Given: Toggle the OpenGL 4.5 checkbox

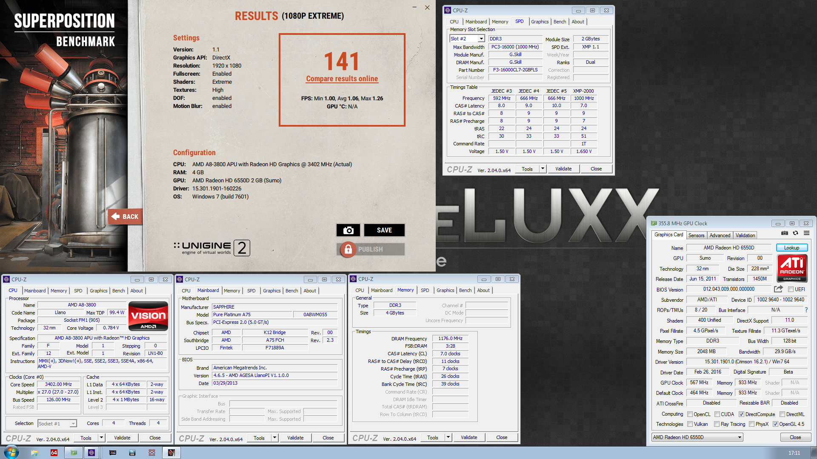Looking at the screenshot, I should point(775,424).
